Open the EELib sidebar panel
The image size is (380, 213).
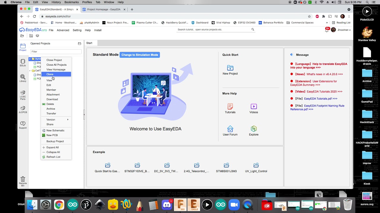tap(23, 62)
